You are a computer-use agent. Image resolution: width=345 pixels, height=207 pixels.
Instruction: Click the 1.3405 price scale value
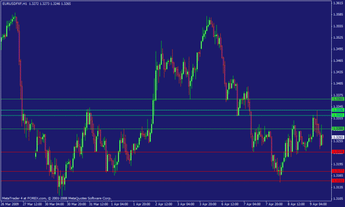pos(338,83)
